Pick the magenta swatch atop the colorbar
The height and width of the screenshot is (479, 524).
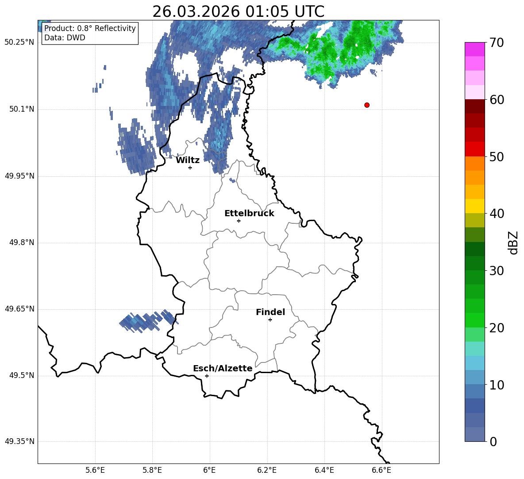pos(474,50)
